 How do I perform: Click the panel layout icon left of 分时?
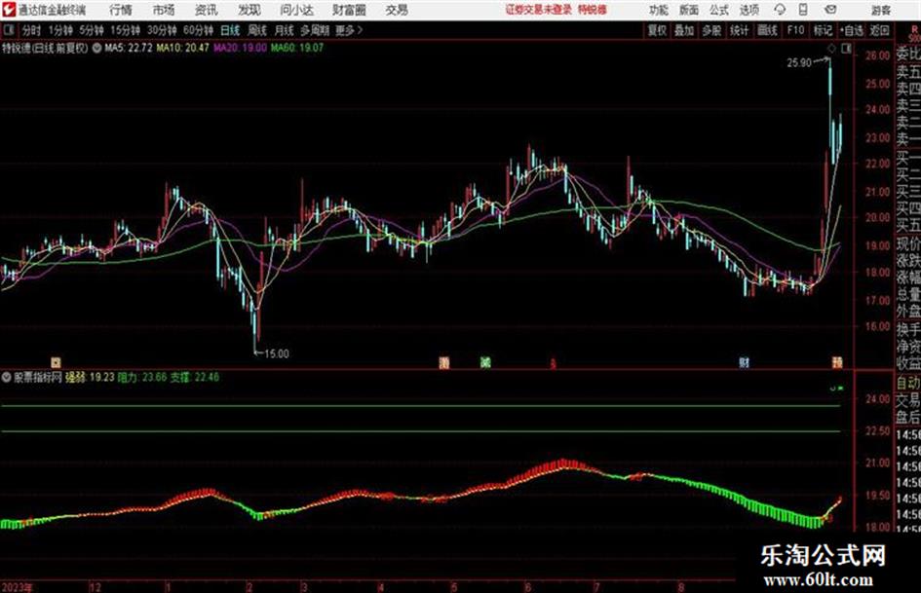tap(8, 30)
